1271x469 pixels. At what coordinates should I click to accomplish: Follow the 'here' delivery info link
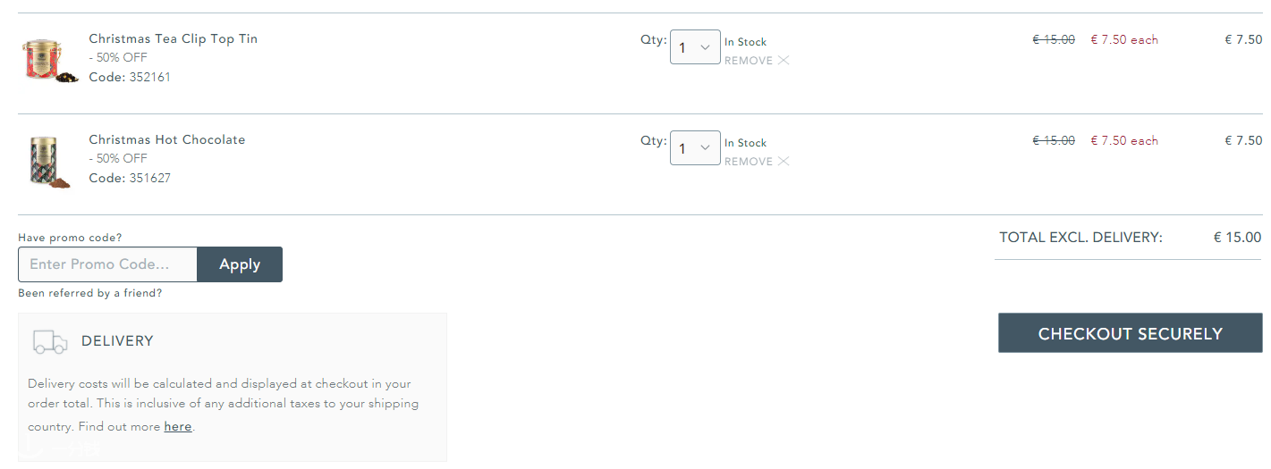(178, 427)
